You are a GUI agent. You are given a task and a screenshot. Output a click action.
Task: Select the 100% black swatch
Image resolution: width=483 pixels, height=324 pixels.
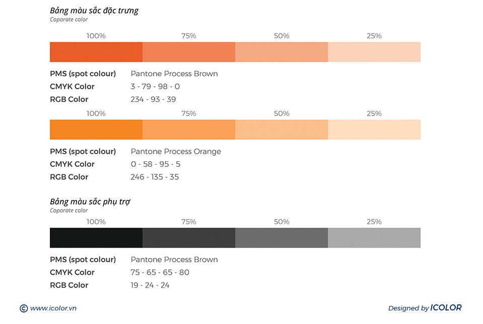[x=96, y=238]
